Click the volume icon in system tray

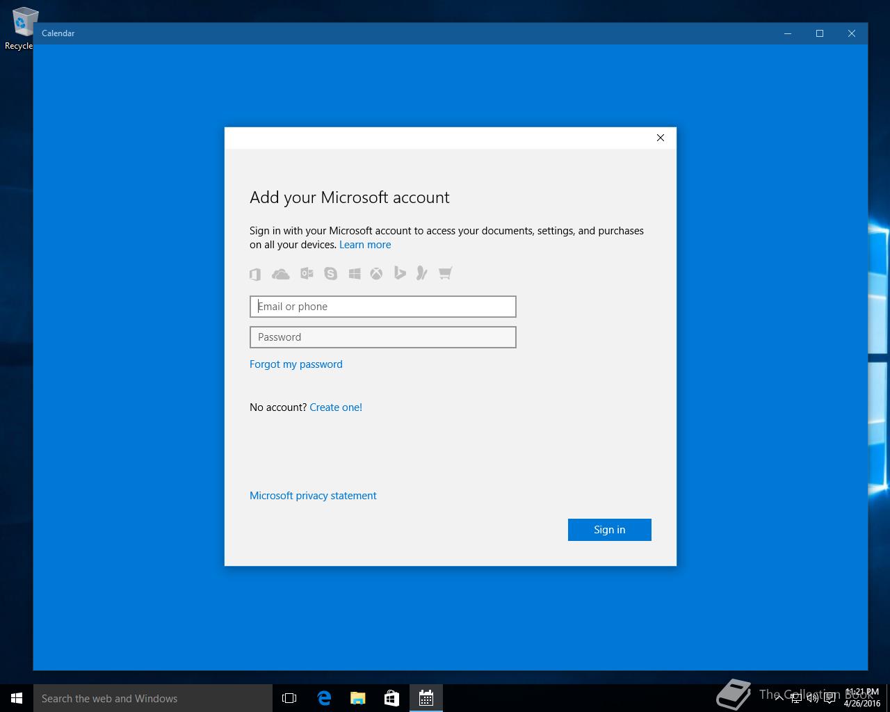coord(812,698)
